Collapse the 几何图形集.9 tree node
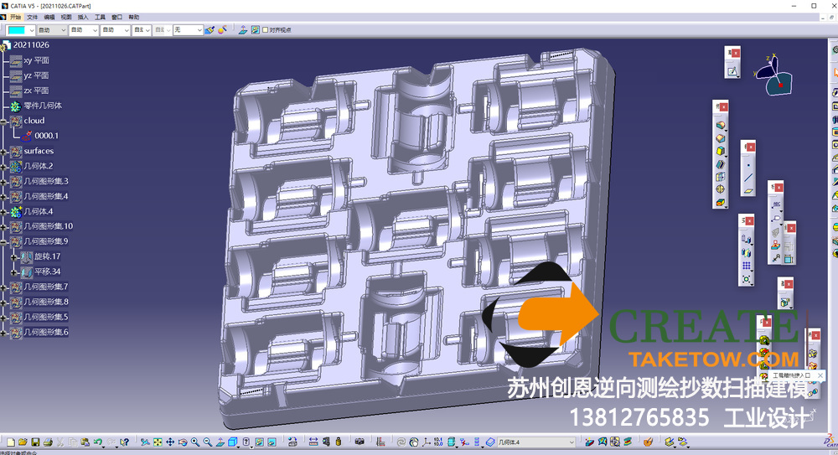 (4, 241)
